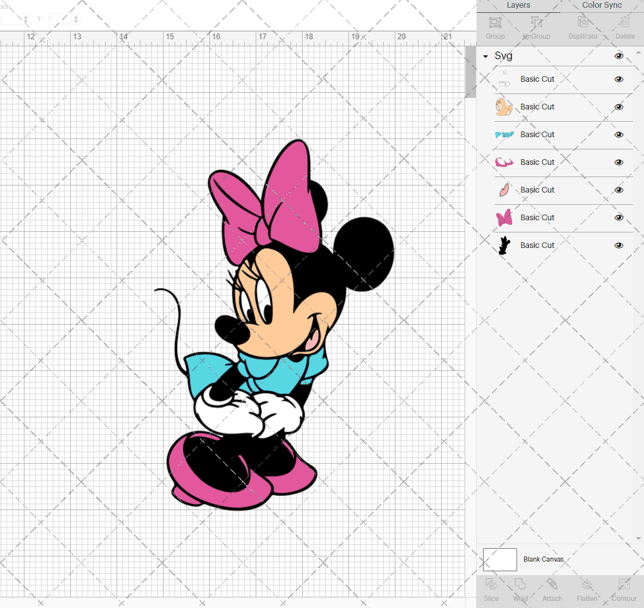Click the Group icon in Layers panel

pos(495,23)
